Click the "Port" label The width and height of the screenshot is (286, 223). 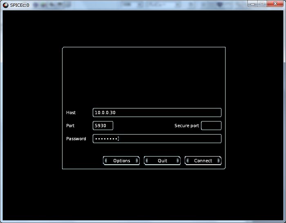click(x=70, y=126)
